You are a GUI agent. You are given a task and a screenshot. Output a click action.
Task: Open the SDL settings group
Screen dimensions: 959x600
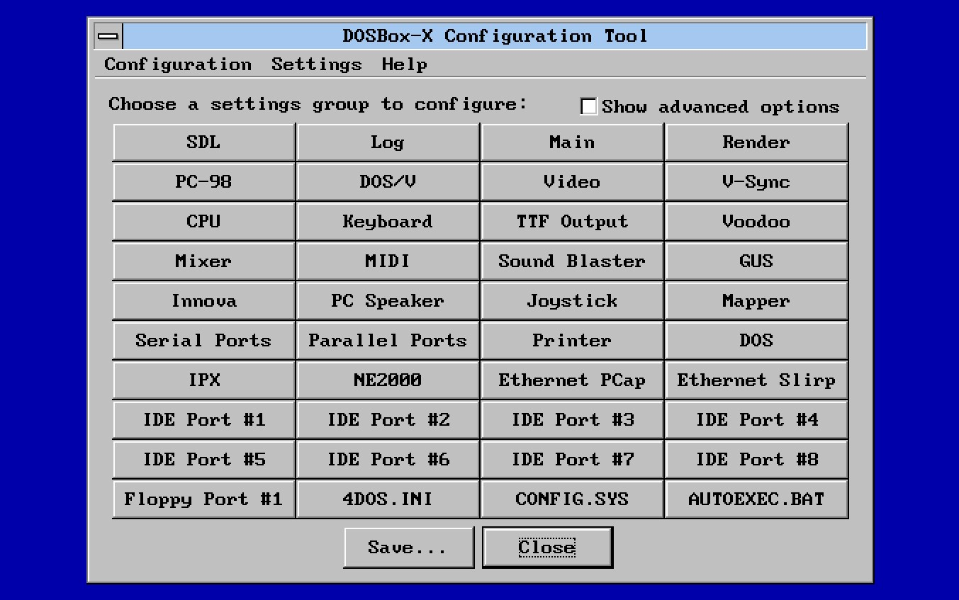203,142
